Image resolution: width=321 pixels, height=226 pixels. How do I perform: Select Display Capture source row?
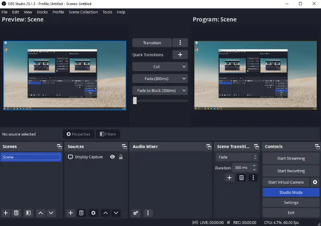[96, 157]
